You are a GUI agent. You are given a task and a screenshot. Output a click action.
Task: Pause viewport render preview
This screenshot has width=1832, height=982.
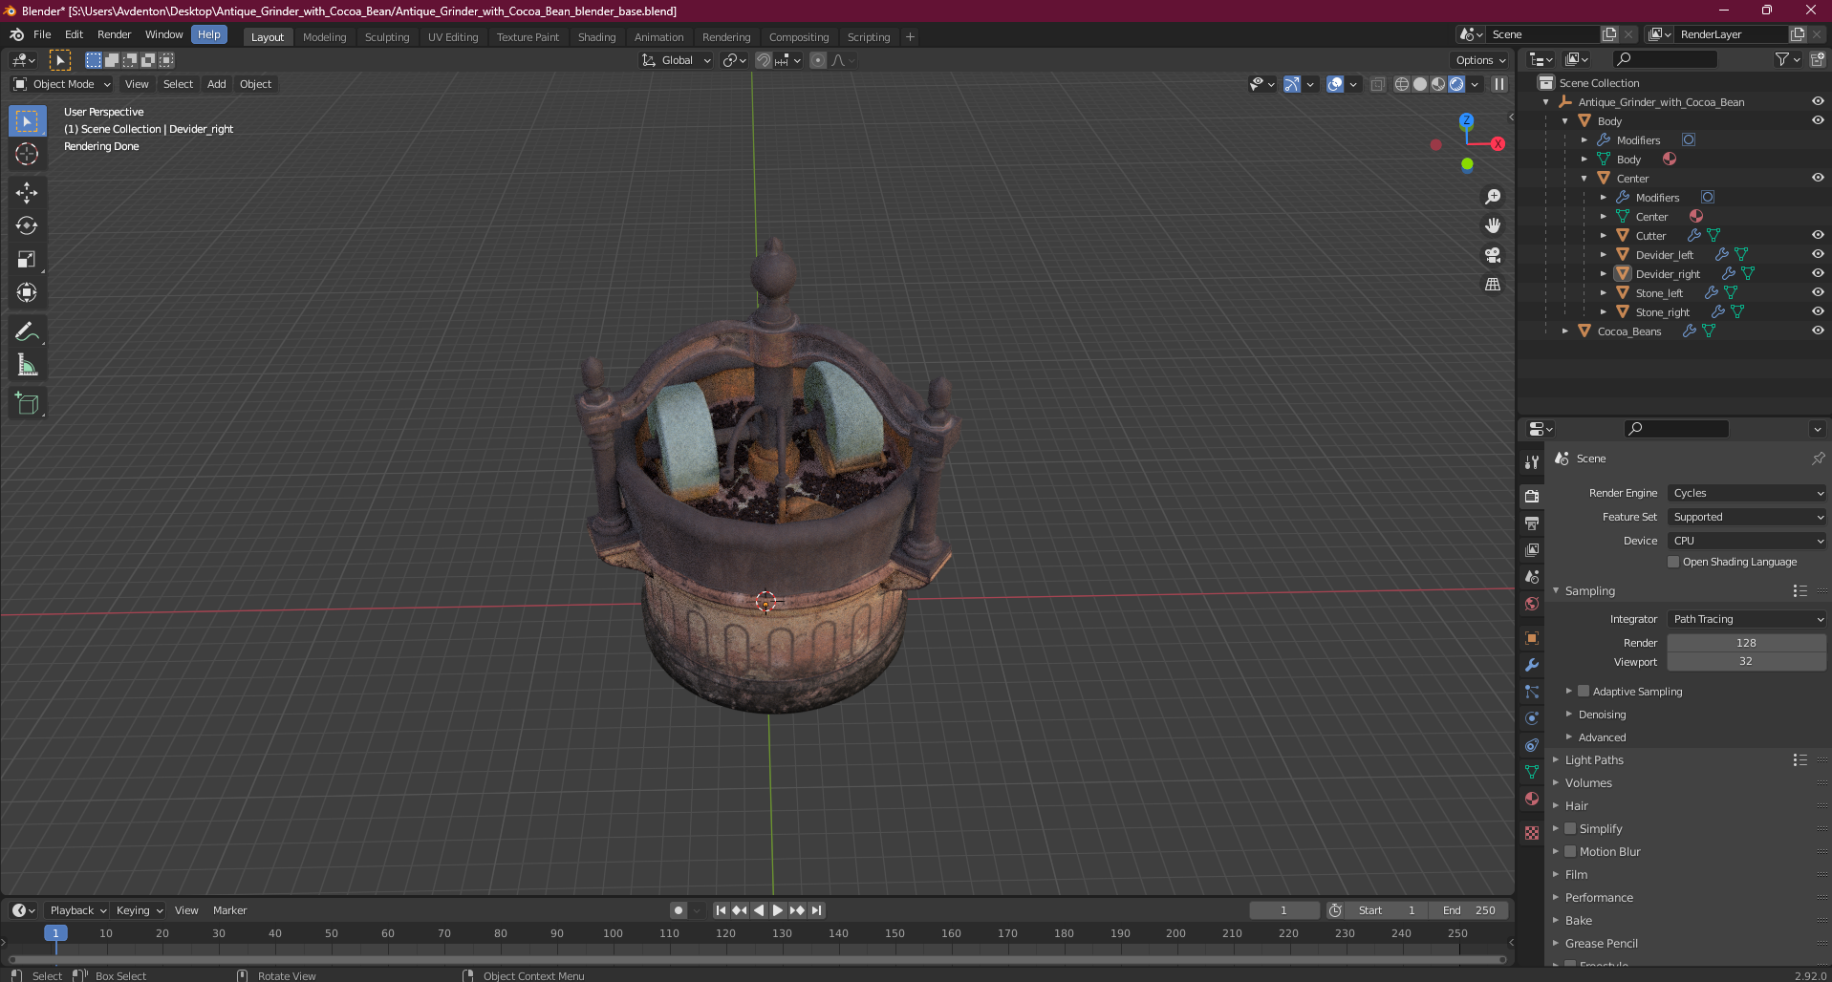point(1499,84)
